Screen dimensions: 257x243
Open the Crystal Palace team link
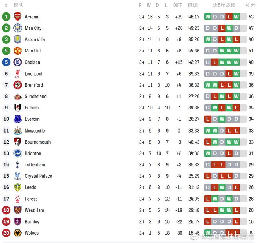coord(39,176)
